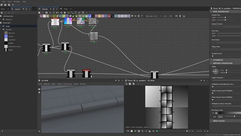Open the Windows menu
This screenshot has height=136, width=241.
click(x=17, y=2)
